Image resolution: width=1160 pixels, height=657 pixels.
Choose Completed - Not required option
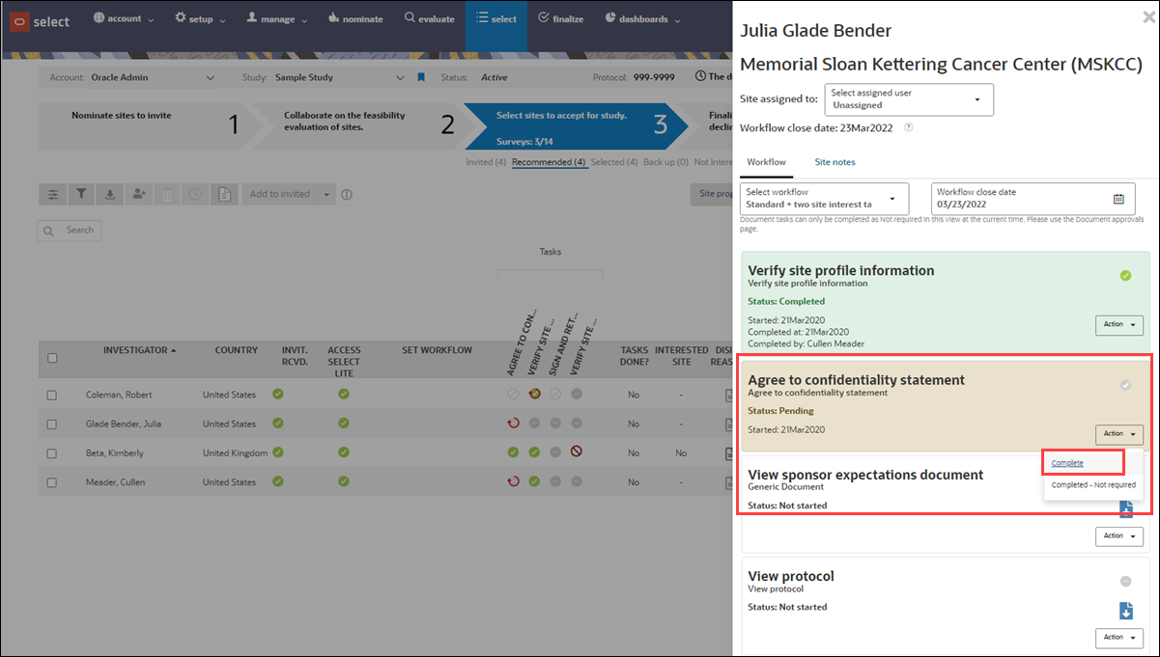click(x=1093, y=485)
